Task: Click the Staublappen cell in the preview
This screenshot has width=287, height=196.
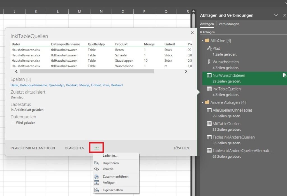Action: [124, 61]
